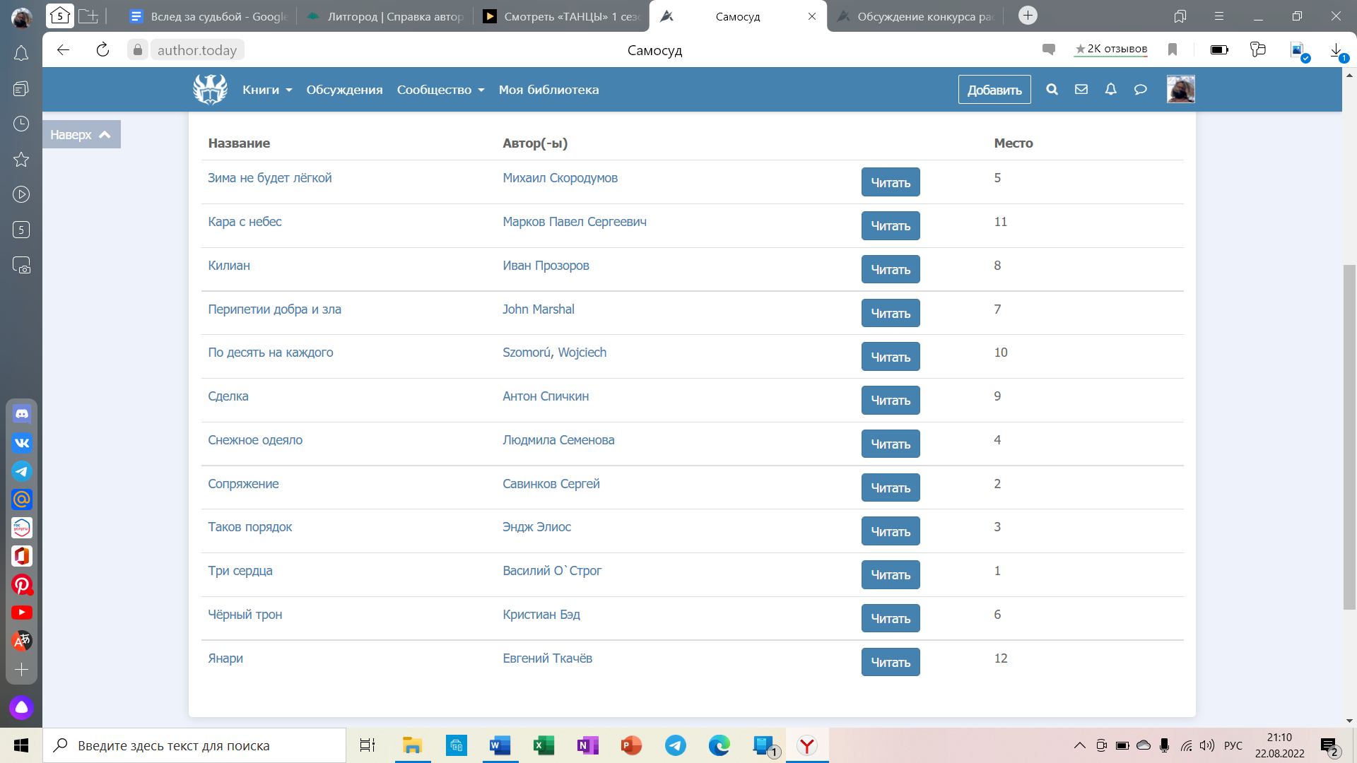Open the comments speech bubble icon in header
Screen dimensions: 1357x763
[x=1140, y=90]
